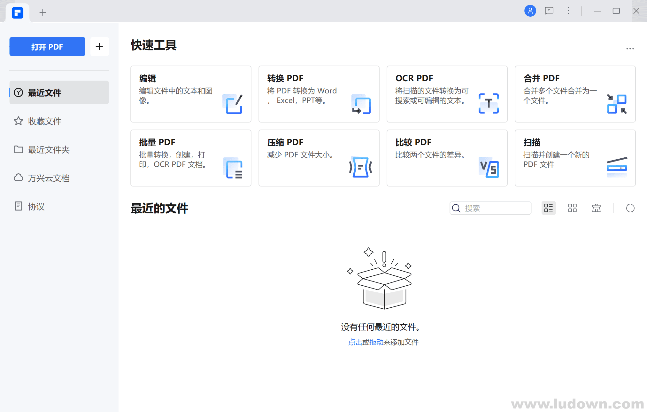
Task: Open the 合并 PDF merge tool
Action: tap(575, 94)
